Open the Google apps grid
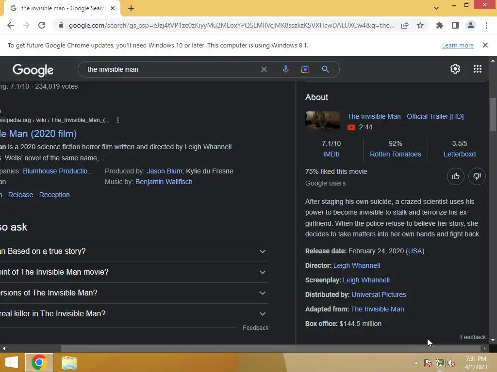Screen dimensions: 497x372 (478, 69)
